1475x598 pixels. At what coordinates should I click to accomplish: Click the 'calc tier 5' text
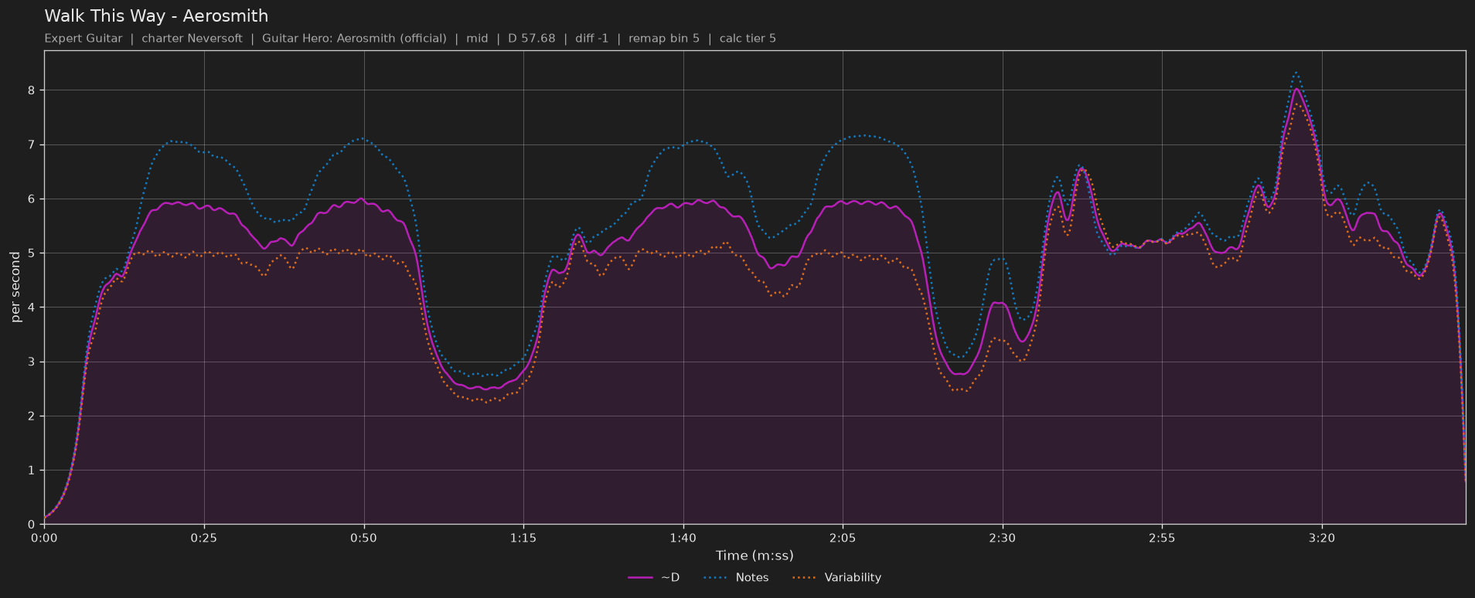pyautogui.click(x=748, y=39)
